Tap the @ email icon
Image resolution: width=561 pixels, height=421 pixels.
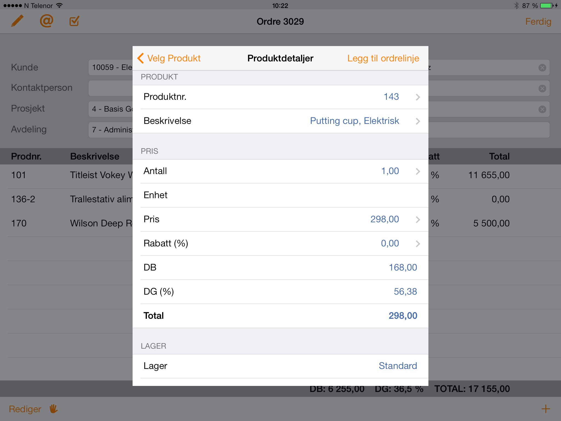pos(46,21)
